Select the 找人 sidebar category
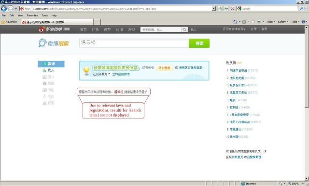 (x=48, y=70)
